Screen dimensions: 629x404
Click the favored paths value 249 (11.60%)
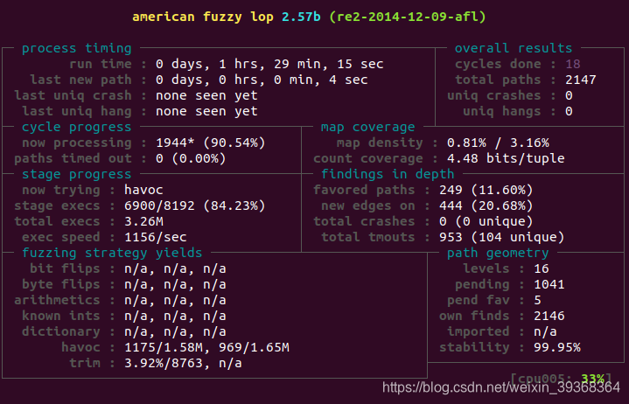(x=486, y=190)
